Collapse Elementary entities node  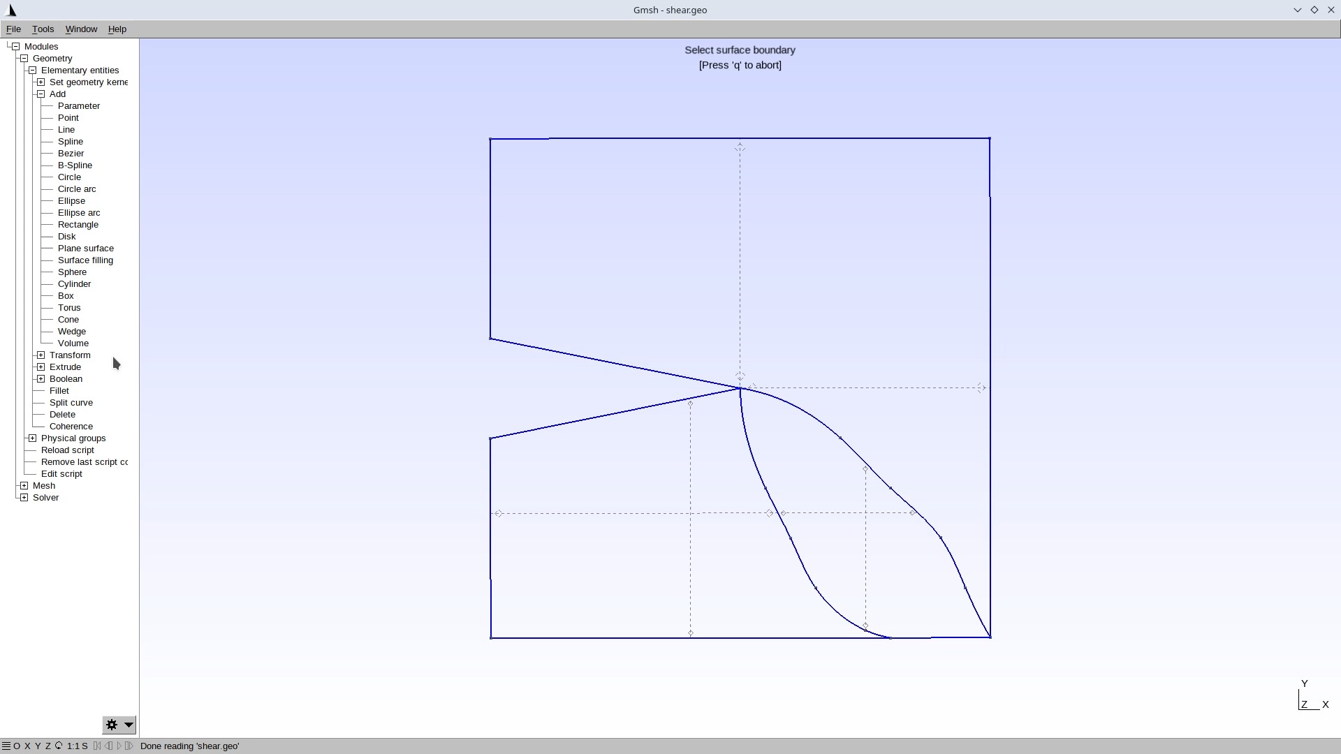[x=32, y=70]
